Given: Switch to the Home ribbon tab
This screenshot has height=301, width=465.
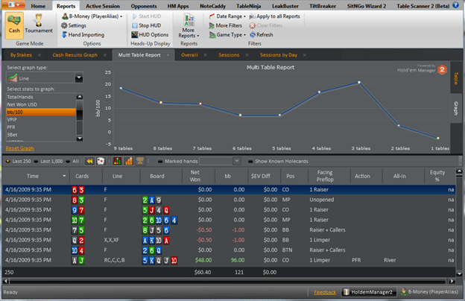Looking at the screenshot, I should 38,6.
